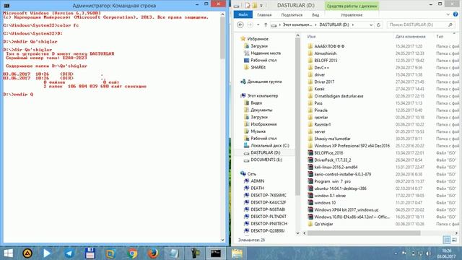Click the search magnifier icon in Explorer
Screen dimensions: 462x260
tap(450, 25)
